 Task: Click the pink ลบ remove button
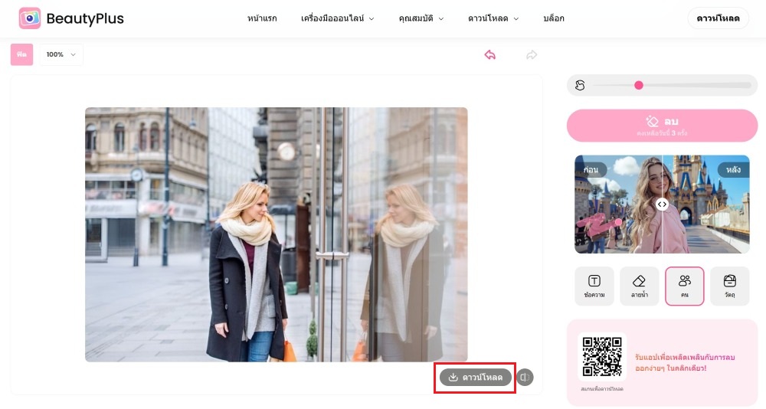[x=662, y=126]
